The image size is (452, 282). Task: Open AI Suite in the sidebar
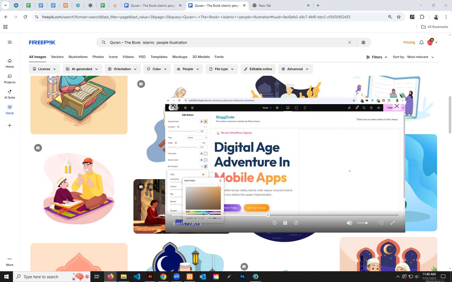pyautogui.click(x=10, y=94)
